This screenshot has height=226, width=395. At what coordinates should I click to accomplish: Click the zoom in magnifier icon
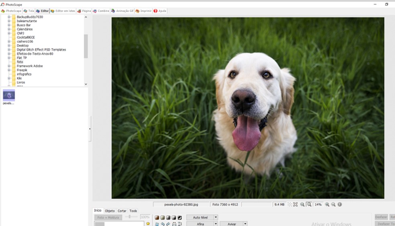[x=327, y=204]
